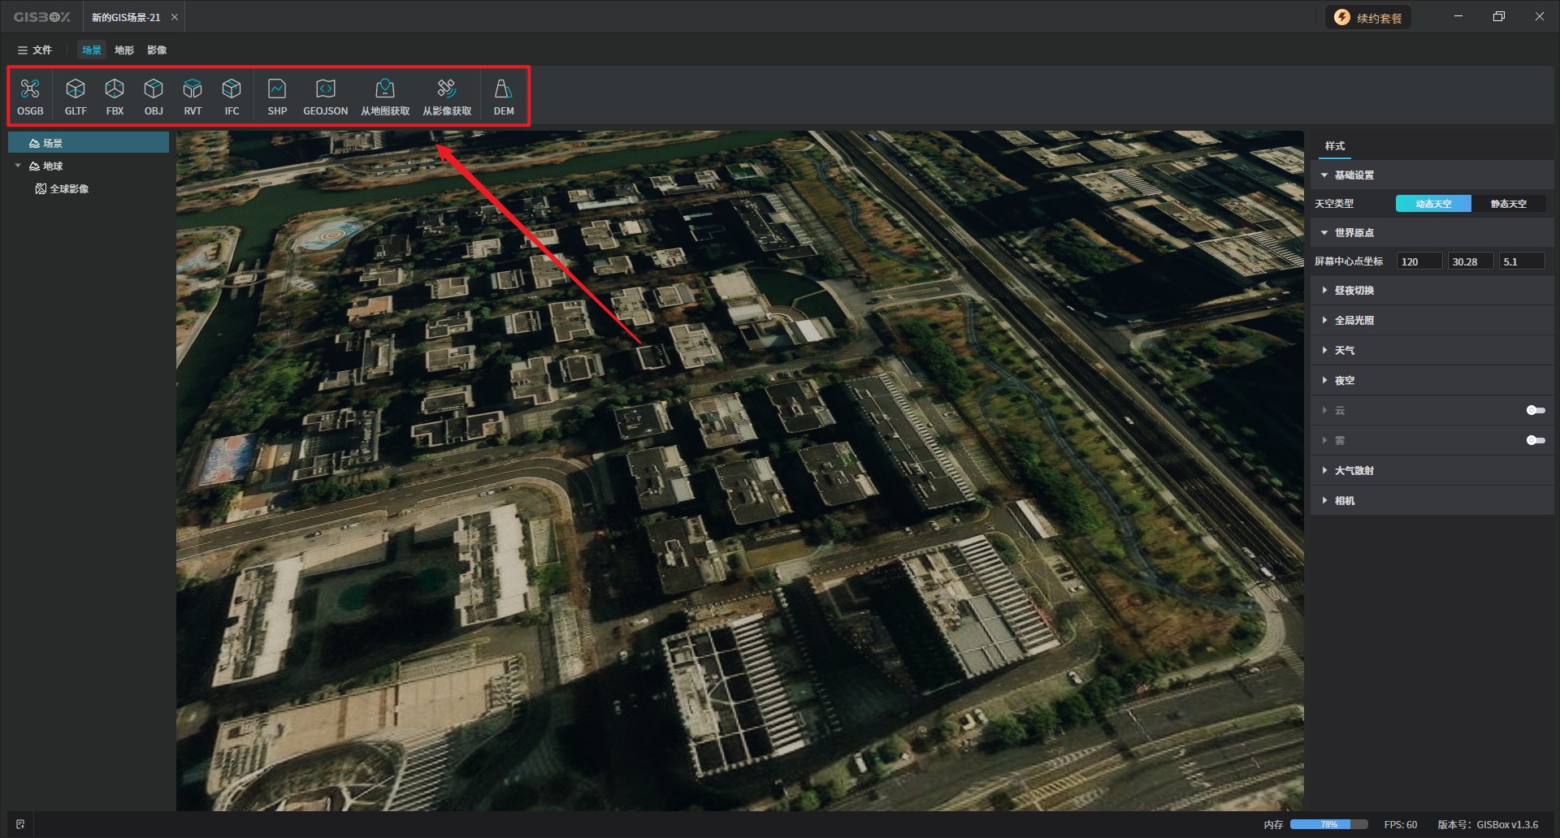Open the 文件 menu

(35, 50)
